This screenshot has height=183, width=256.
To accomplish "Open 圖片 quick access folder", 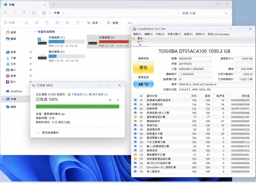I will click(x=11, y=70).
